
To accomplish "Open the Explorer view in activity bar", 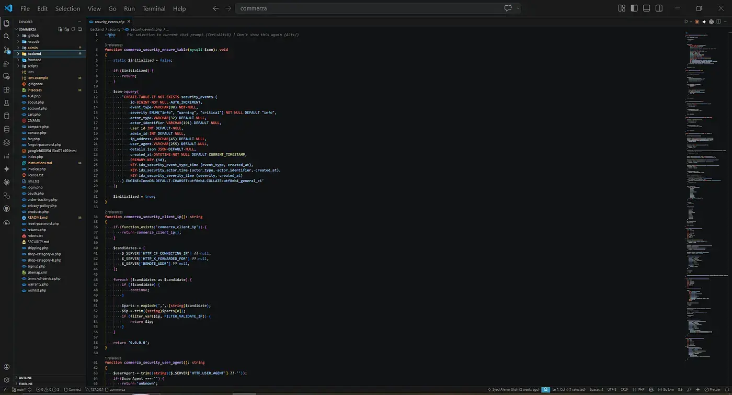I will click(x=6, y=23).
